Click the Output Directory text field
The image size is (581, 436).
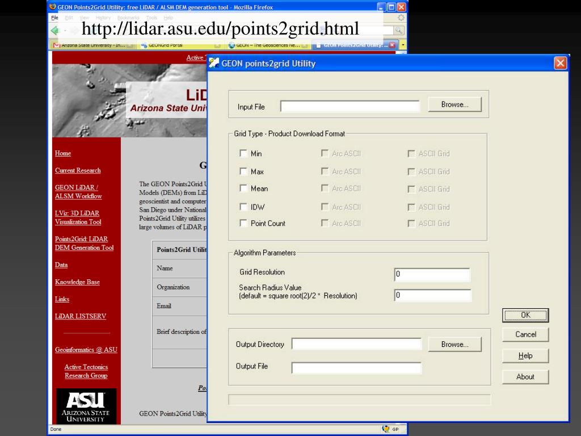pyautogui.click(x=356, y=344)
